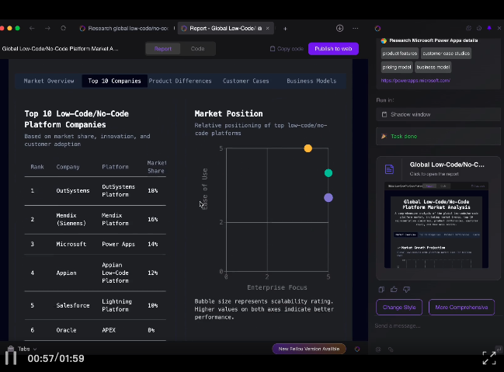Click the orange bubble in Market Position chart
The image size is (504, 372).
[308, 148]
